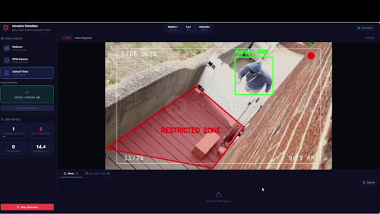Open the Recorded Clips tab
Viewport: 380px width, 214px height.
pyautogui.click(x=97, y=174)
